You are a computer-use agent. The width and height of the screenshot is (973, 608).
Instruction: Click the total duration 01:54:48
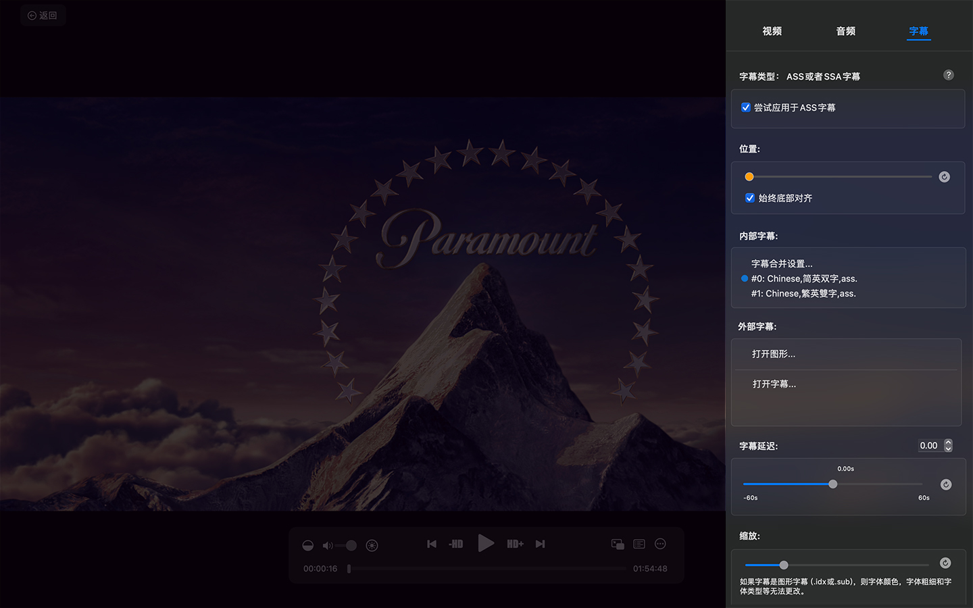pyautogui.click(x=650, y=569)
